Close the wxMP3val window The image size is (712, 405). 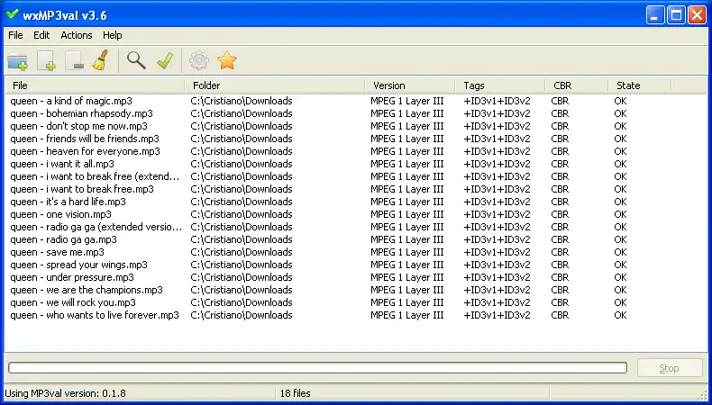click(x=697, y=15)
